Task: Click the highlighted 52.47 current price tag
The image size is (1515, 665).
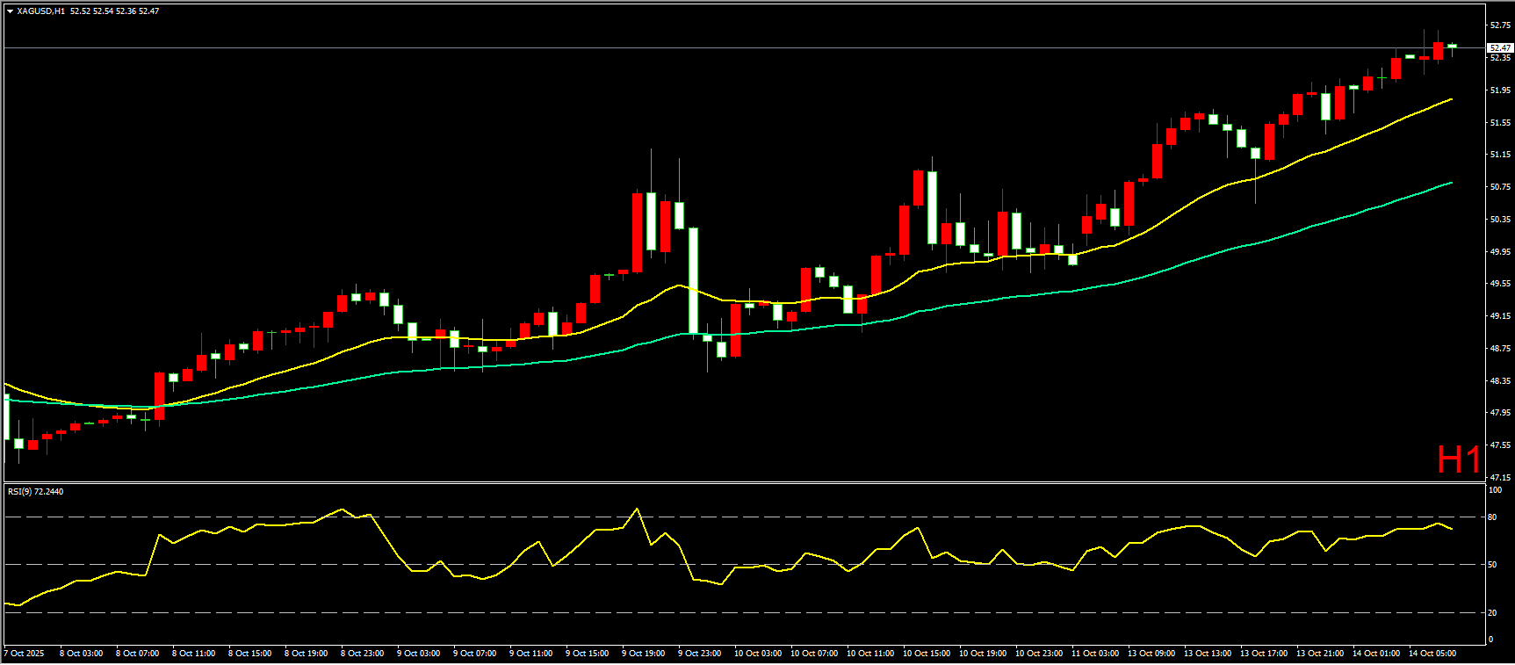Action: 1500,47
